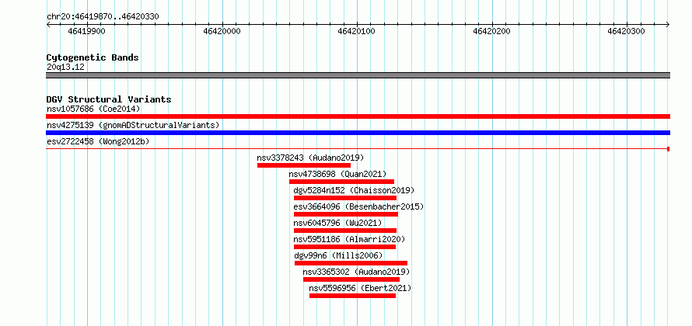Open the nsv5951186 (Almarri2020) label

pyautogui.click(x=349, y=239)
